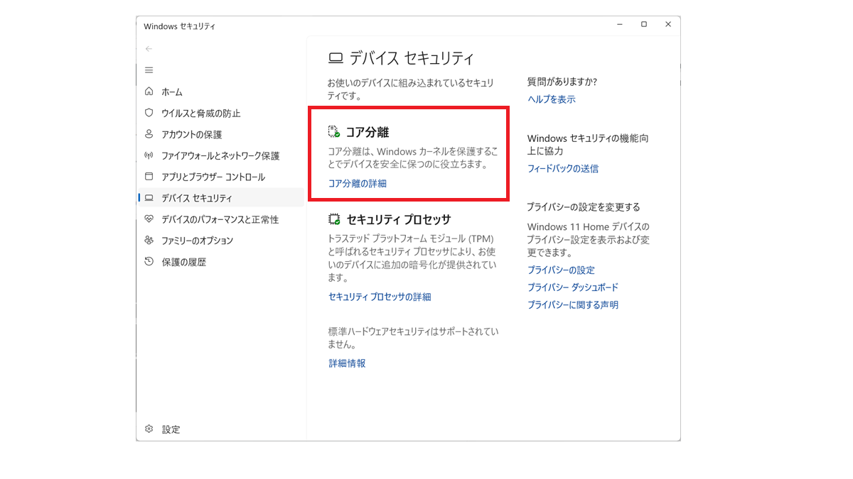Click the コア分離 chip icon
This screenshot has height=479, width=853.
click(x=334, y=132)
